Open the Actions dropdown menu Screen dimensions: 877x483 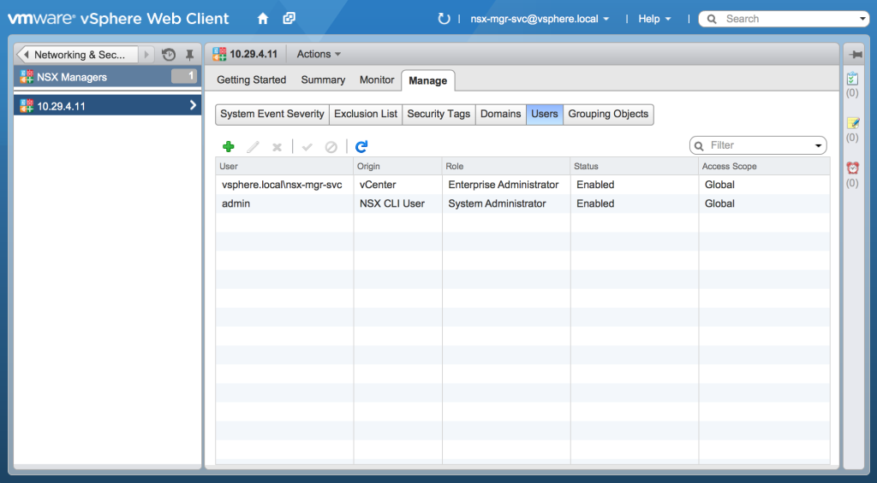(x=319, y=54)
